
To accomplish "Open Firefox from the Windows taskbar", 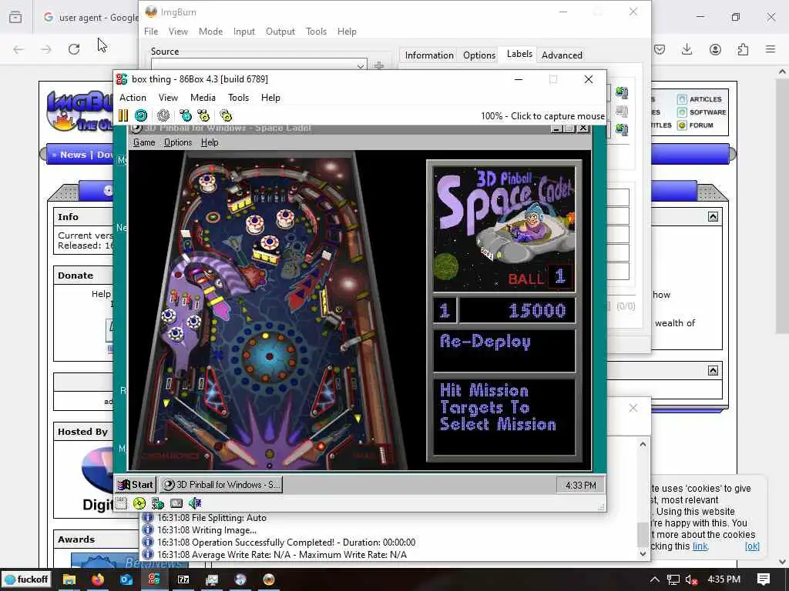I will pos(98,579).
